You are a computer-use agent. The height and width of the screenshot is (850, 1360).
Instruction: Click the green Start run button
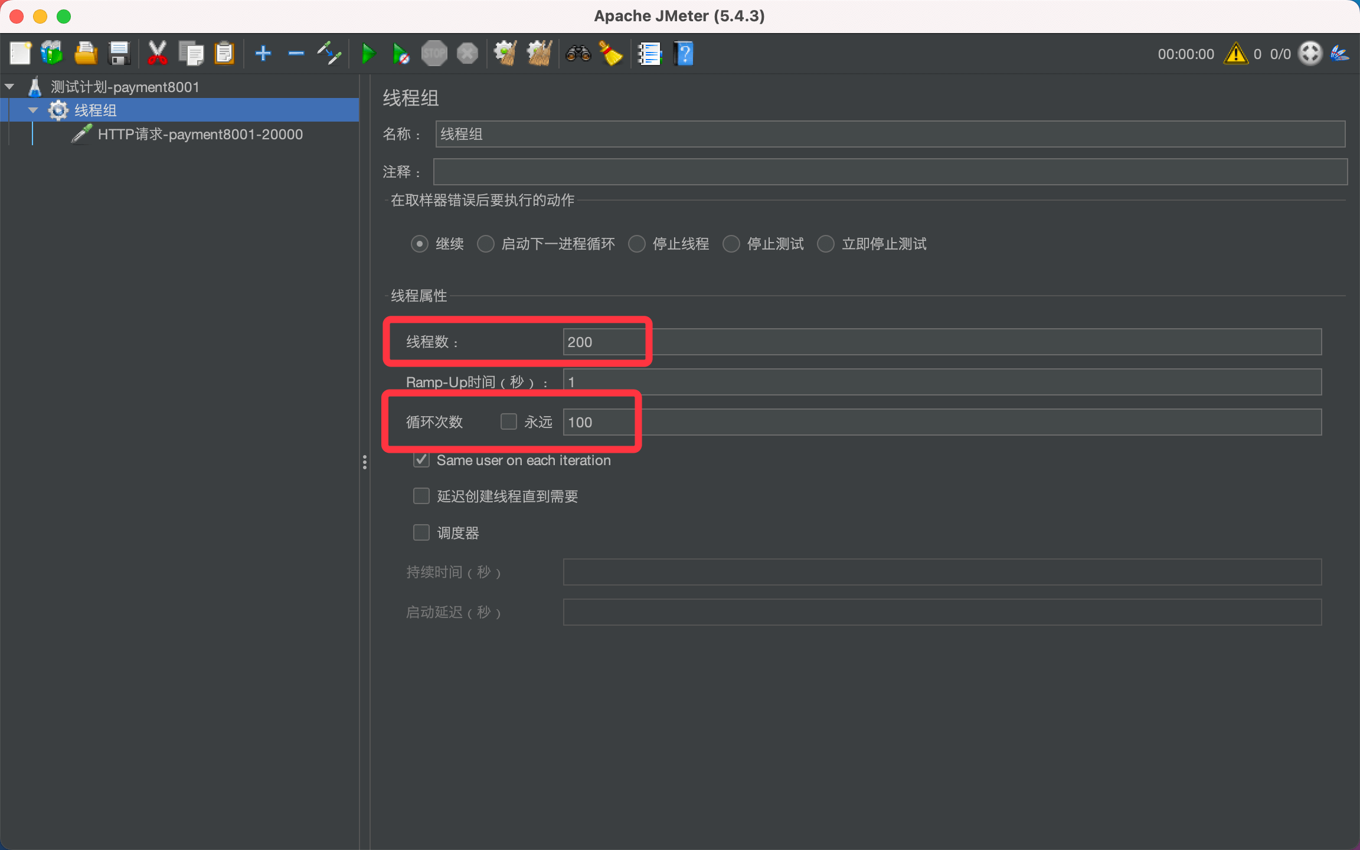coord(368,54)
